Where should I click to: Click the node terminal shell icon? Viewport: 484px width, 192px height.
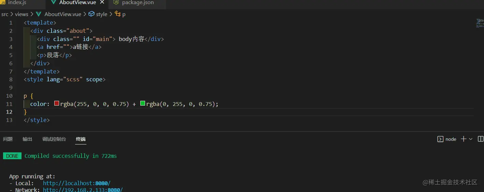pos(440,139)
